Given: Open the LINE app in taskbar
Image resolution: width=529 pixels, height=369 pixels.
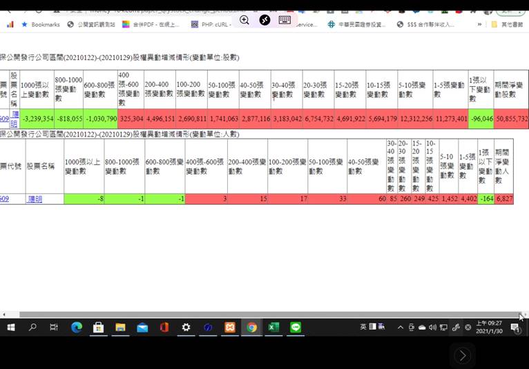Looking at the screenshot, I should [296, 328].
